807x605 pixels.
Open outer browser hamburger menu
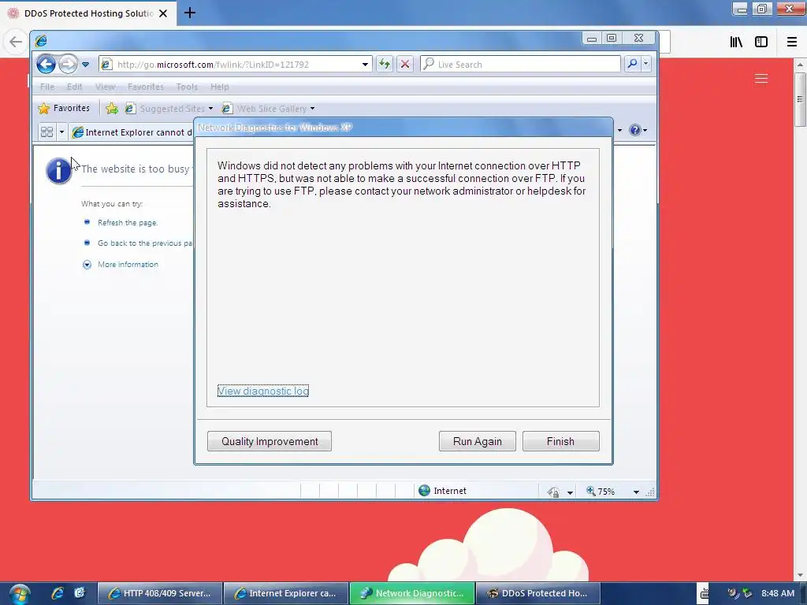(x=792, y=43)
